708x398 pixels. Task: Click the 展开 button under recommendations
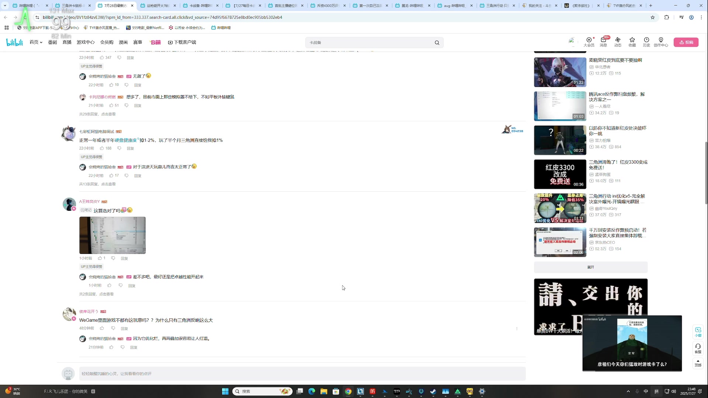[x=590, y=267]
